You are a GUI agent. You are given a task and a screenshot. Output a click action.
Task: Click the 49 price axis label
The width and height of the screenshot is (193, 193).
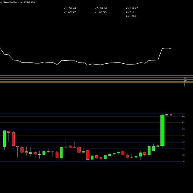point(183,142)
